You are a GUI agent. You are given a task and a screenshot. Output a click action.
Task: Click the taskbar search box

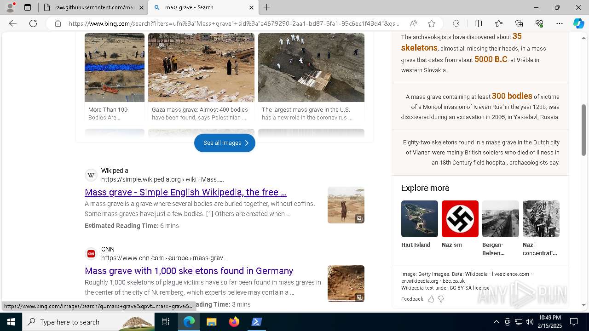point(88,322)
